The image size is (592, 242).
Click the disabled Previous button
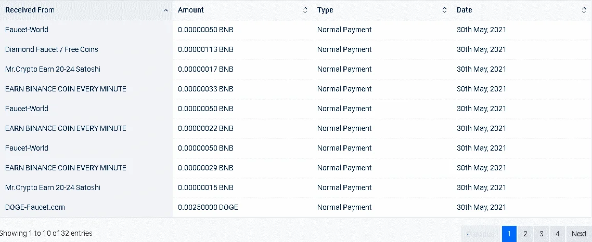point(481,234)
